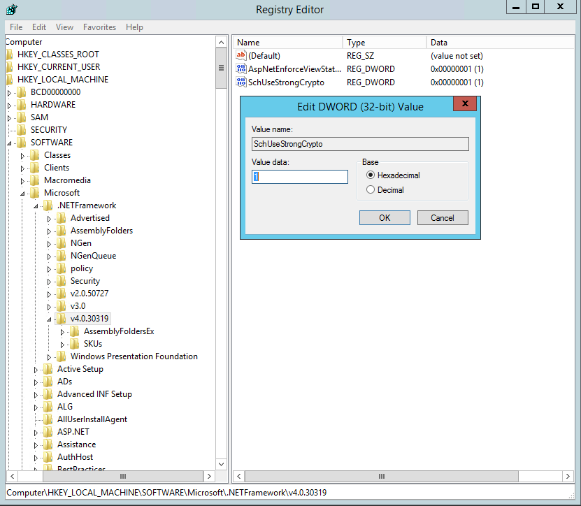581x506 pixels.
Task: Select the Decimal radio button
Action: (x=370, y=189)
